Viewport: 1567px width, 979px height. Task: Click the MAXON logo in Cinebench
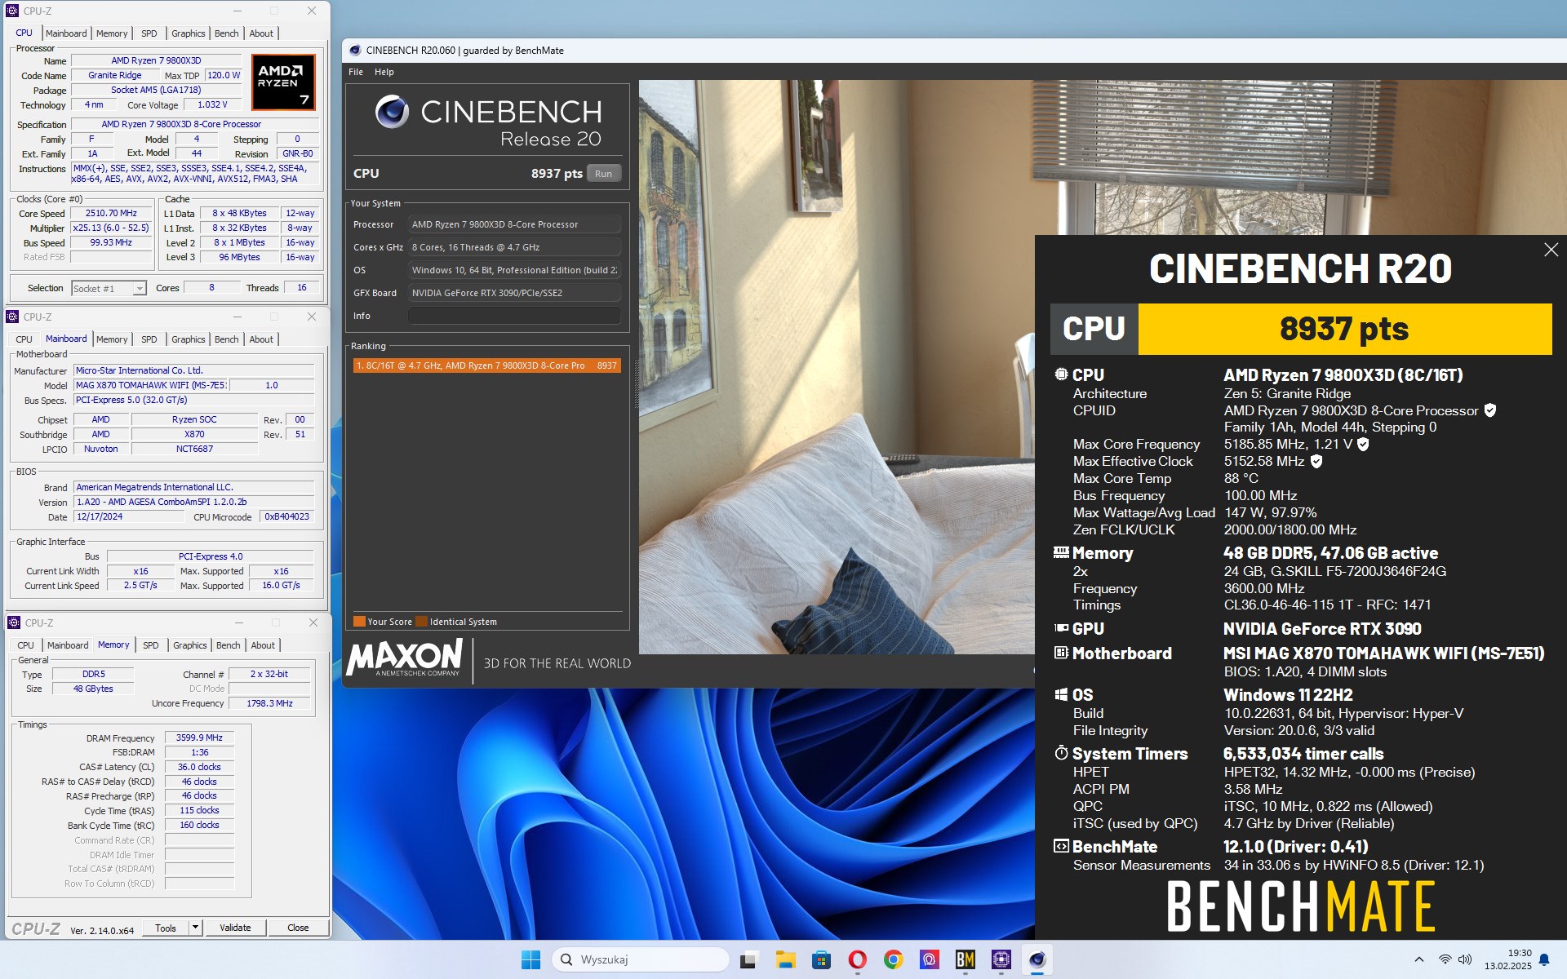coord(405,658)
